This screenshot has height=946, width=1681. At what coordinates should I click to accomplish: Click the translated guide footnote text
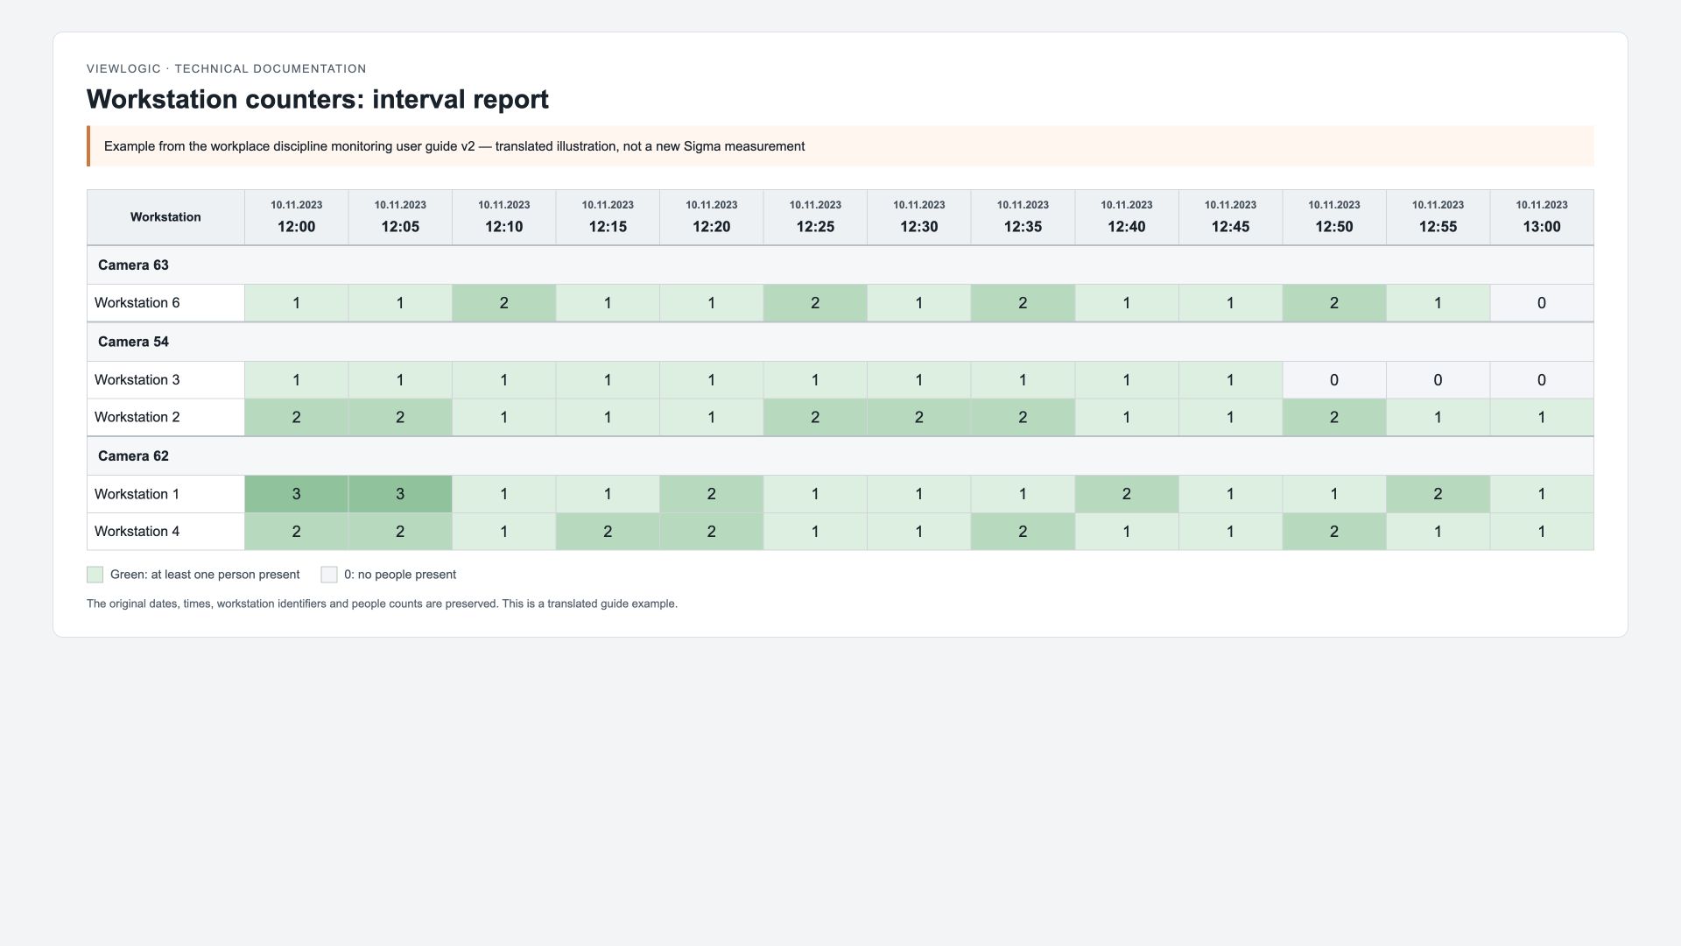tap(382, 604)
